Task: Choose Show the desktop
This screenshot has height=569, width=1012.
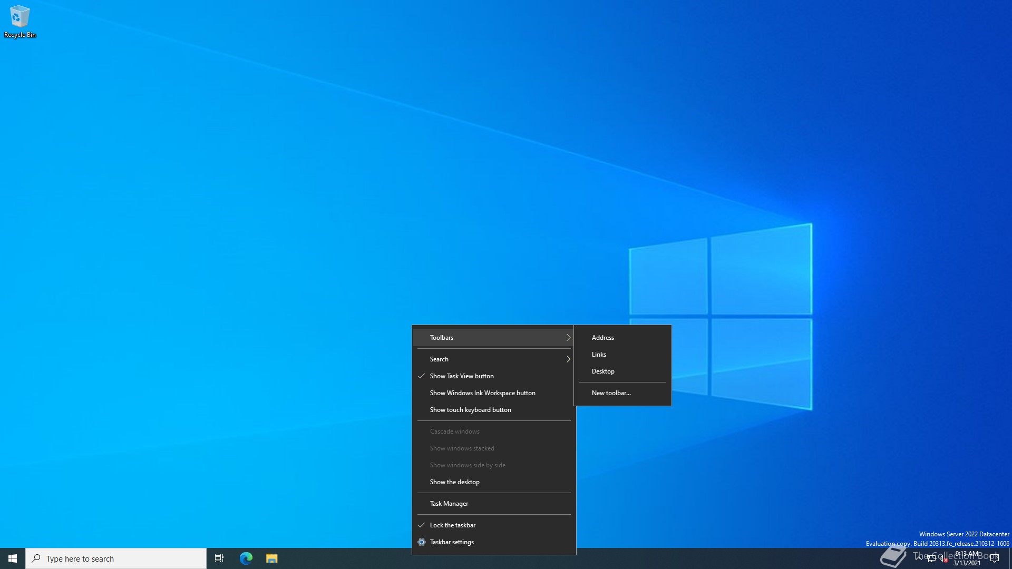Action: 494,482
